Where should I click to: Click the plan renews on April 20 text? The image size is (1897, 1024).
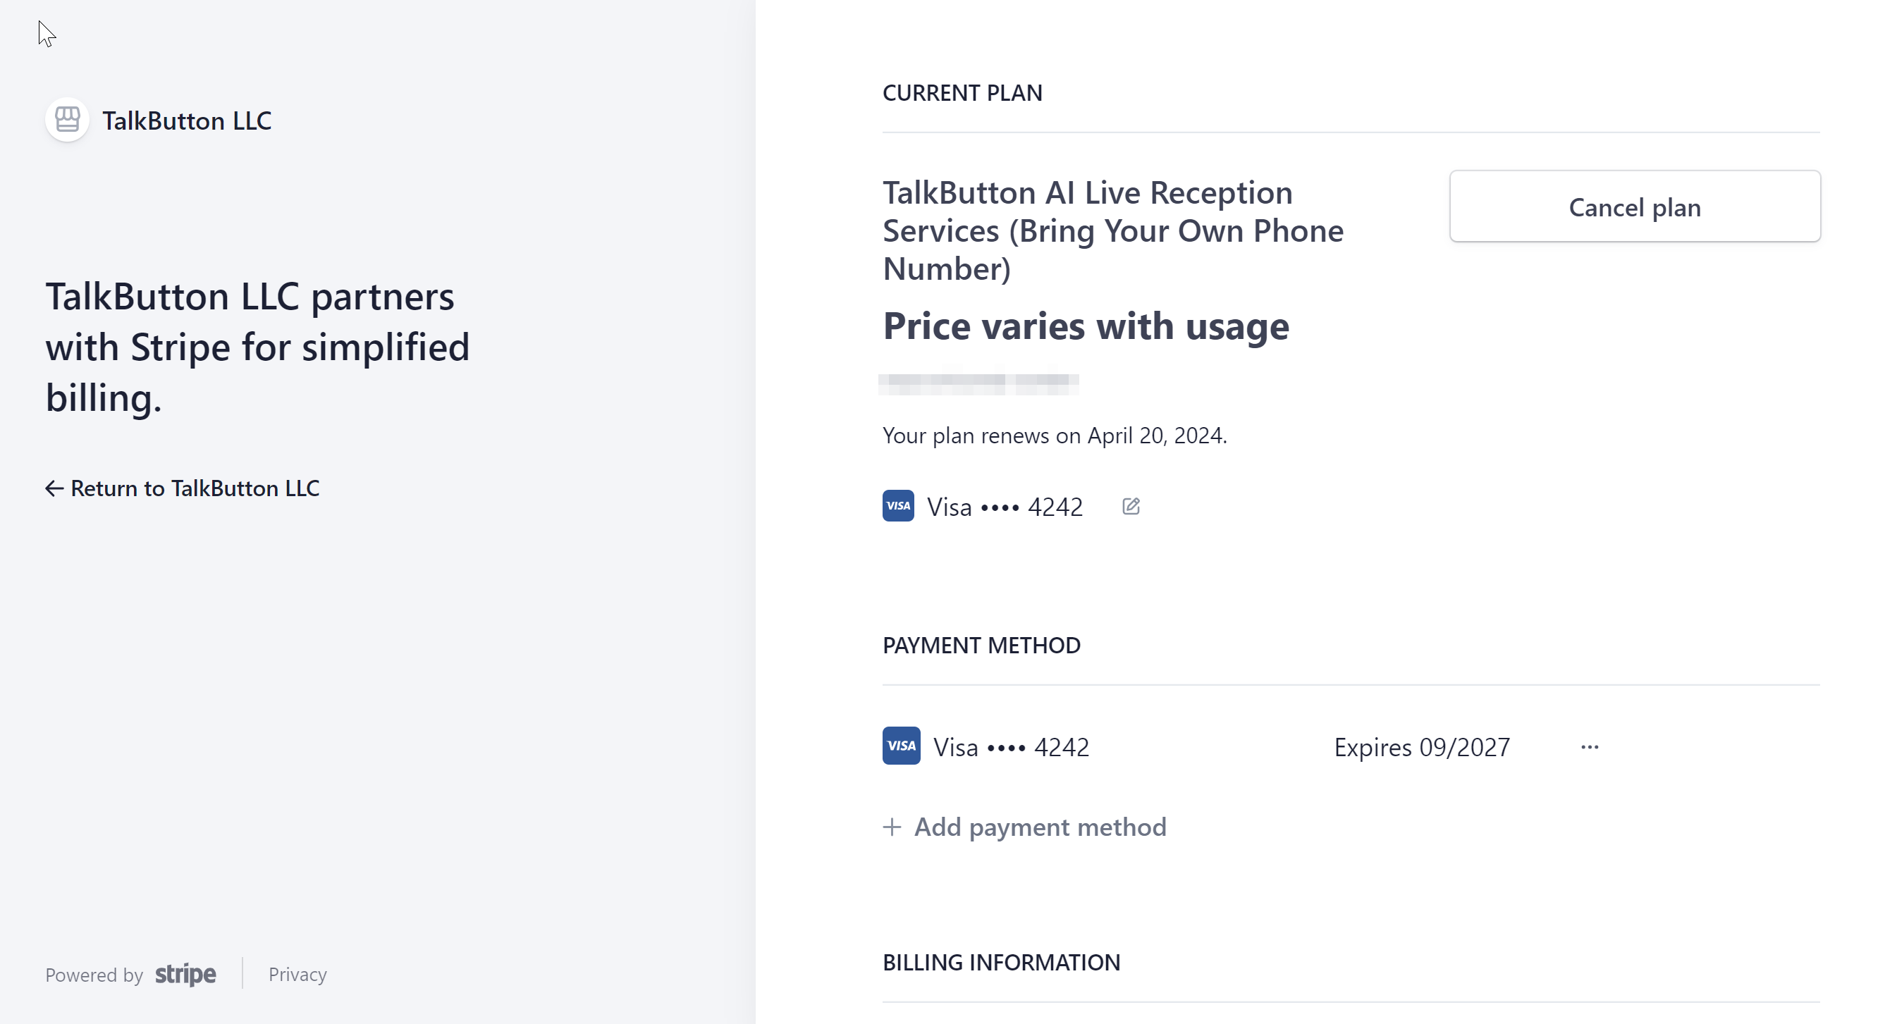(x=1055, y=436)
